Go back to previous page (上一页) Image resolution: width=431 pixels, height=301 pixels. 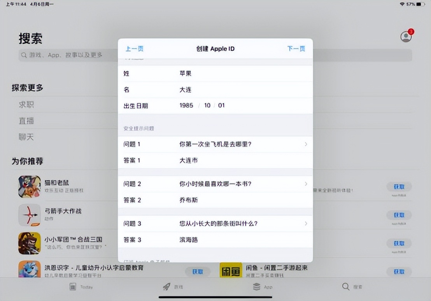tap(135, 49)
